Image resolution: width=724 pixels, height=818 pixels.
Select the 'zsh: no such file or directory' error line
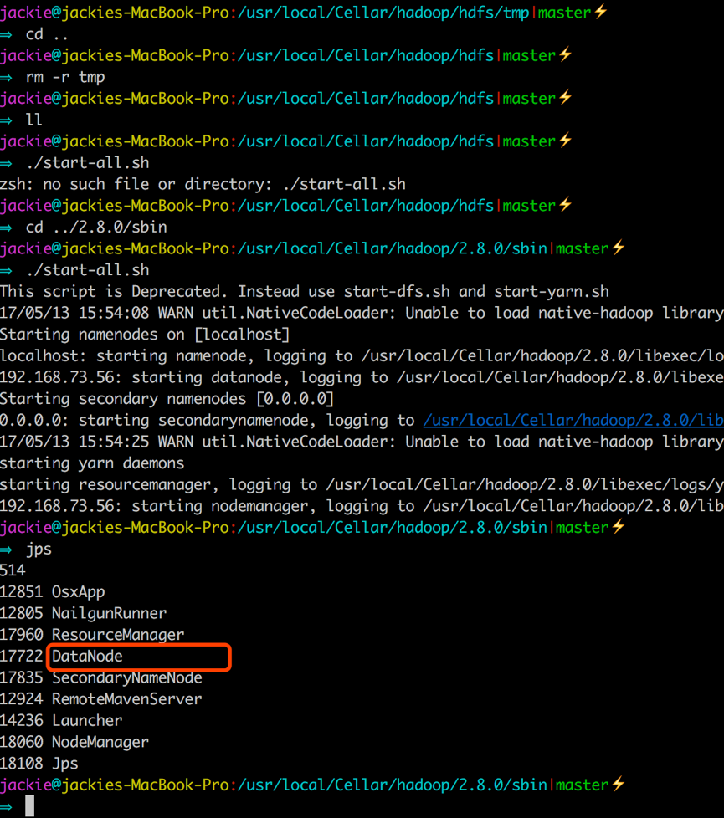(203, 184)
